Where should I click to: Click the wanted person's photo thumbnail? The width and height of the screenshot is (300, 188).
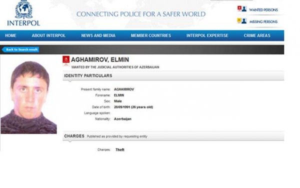pos(28,97)
